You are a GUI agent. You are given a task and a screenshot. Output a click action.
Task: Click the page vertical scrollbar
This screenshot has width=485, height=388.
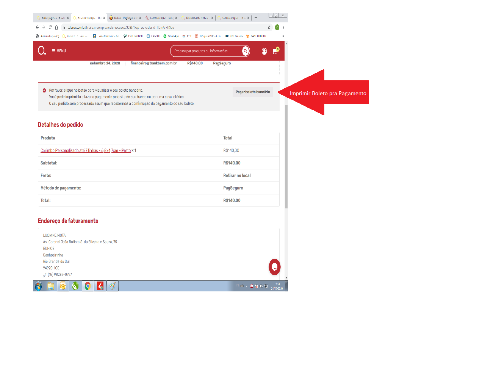[286, 155]
